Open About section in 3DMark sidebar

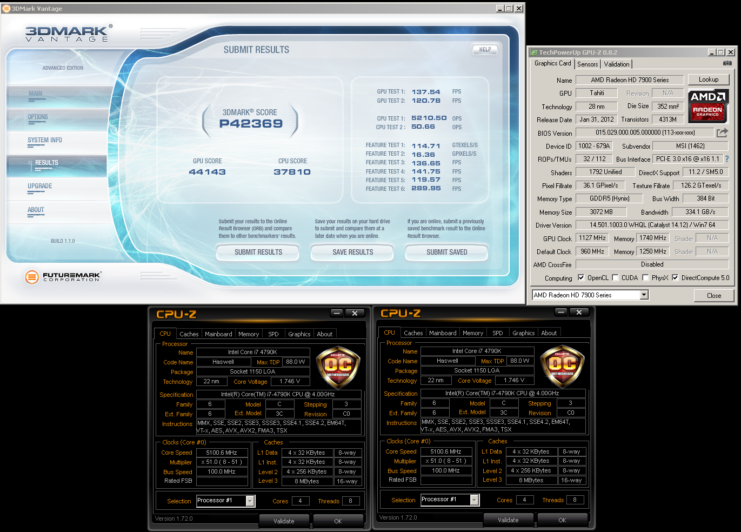click(57, 212)
